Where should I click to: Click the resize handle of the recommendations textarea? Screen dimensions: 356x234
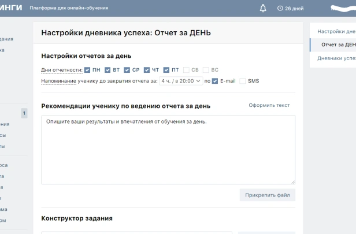(292, 181)
